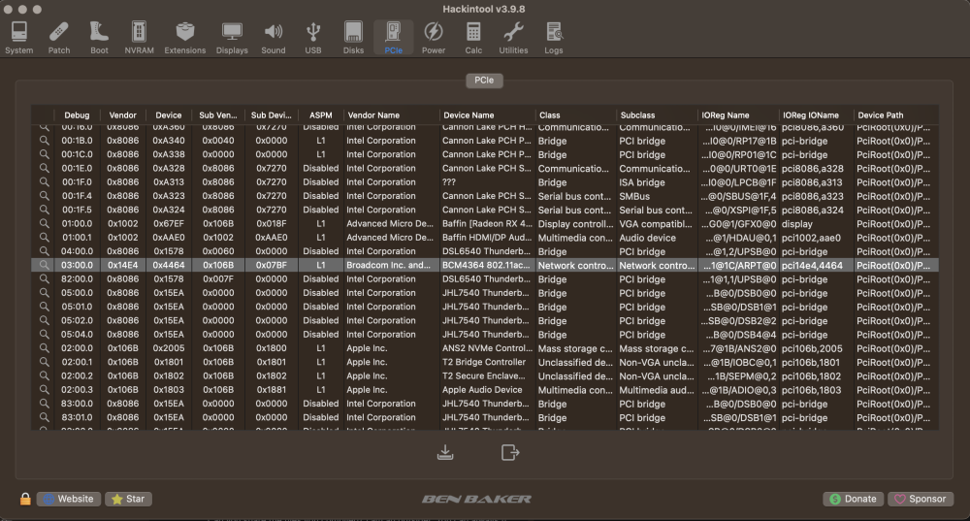This screenshot has width=970, height=521.
Task: Click the 05:02.0 debug cell
Action: [x=77, y=320]
